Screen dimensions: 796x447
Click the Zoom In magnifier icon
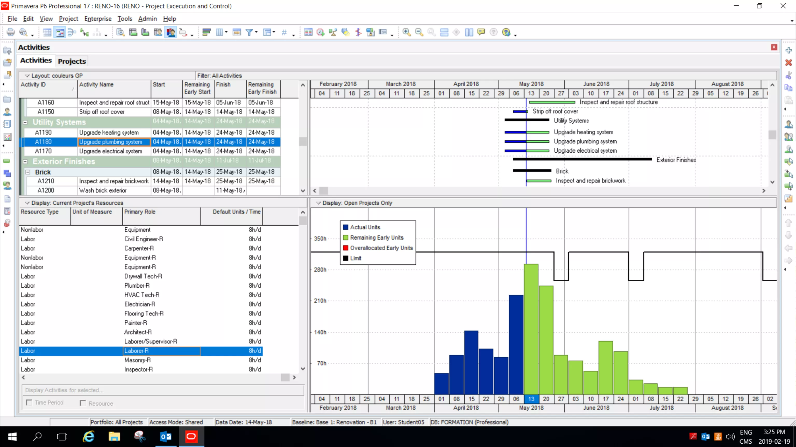(x=406, y=32)
